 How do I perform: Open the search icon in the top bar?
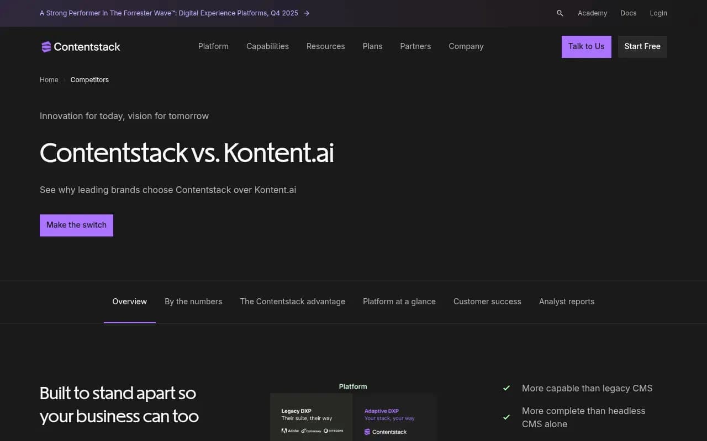pos(560,13)
